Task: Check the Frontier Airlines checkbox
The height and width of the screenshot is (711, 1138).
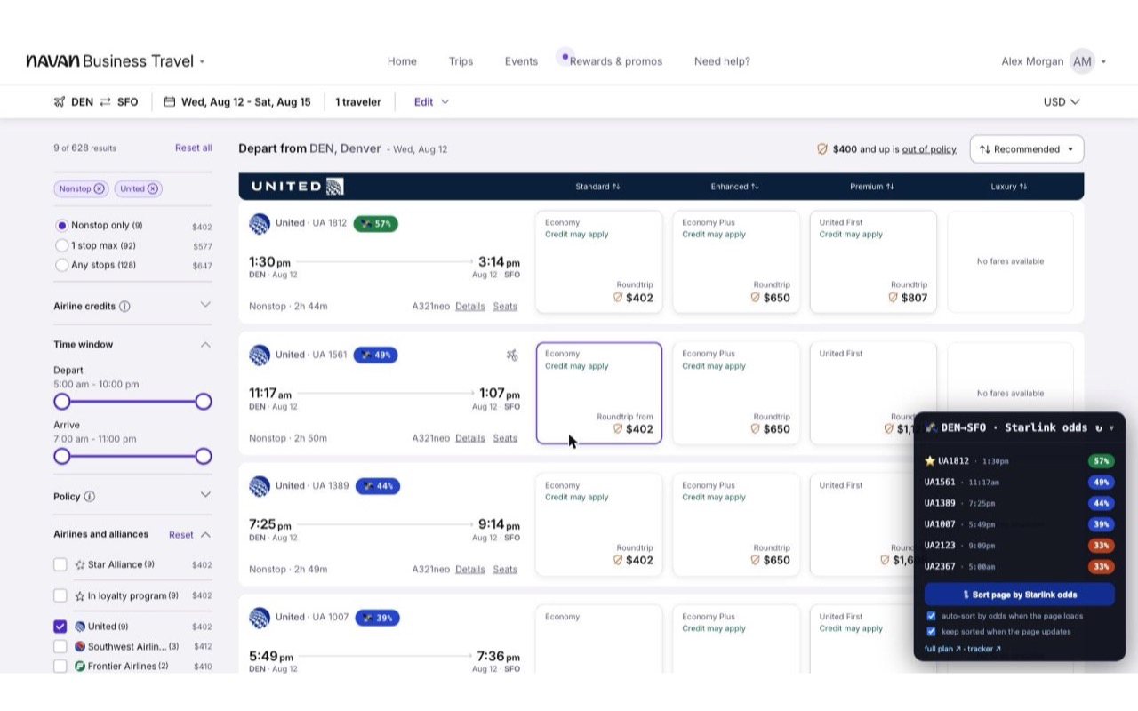Action: click(x=60, y=667)
